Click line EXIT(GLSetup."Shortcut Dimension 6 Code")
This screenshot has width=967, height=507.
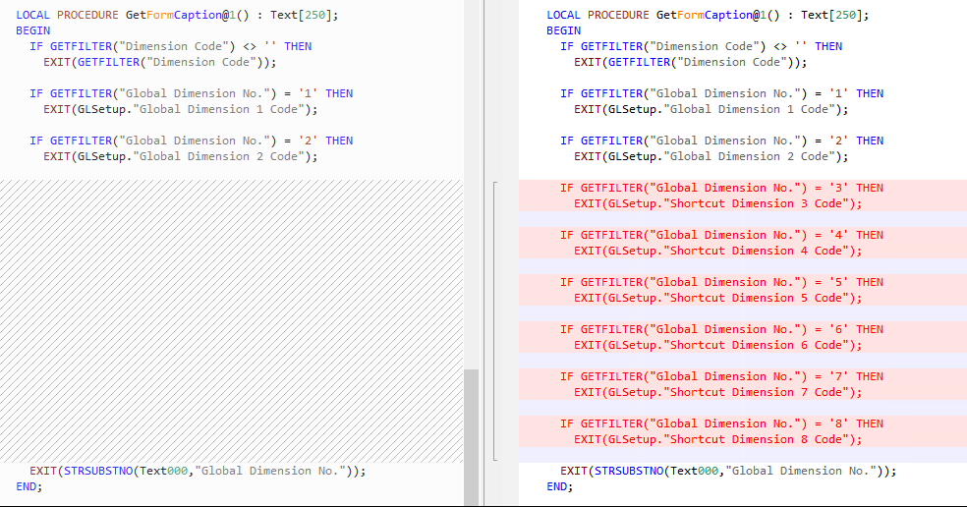click(717, 346)
